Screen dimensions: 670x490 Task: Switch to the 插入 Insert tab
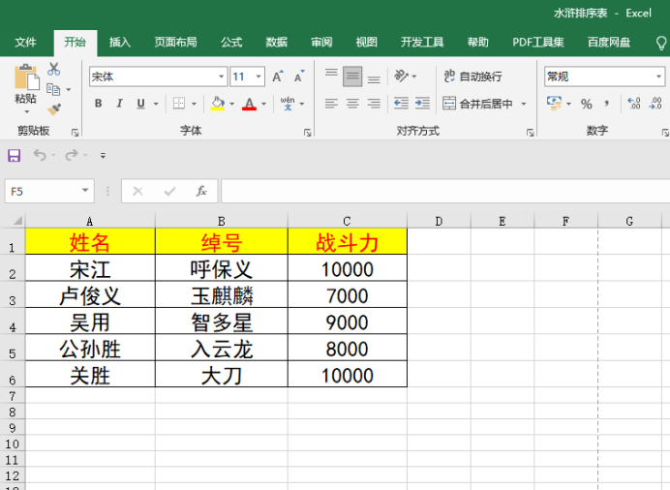point(120,43)
